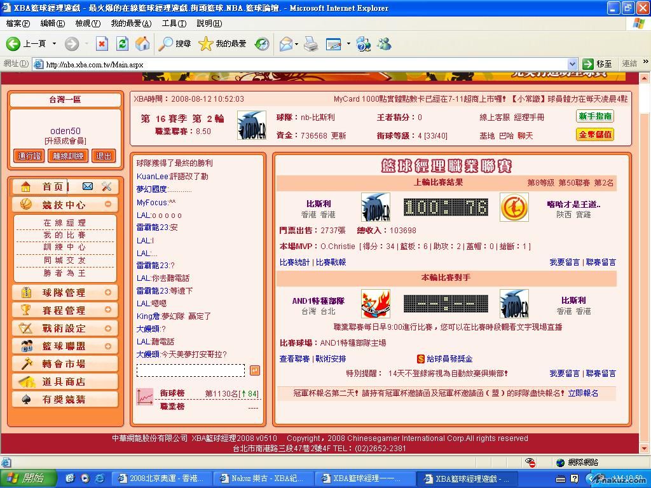Screen dimensions: 651x488
Task: Print the page with the printer icon
Action: pyautogui.click(x=311, y=44)
